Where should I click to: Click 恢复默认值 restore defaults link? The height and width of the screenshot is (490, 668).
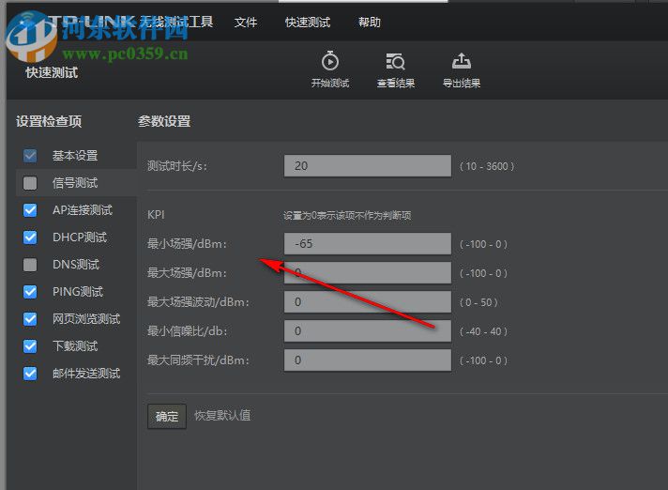(x=222, y=416)
